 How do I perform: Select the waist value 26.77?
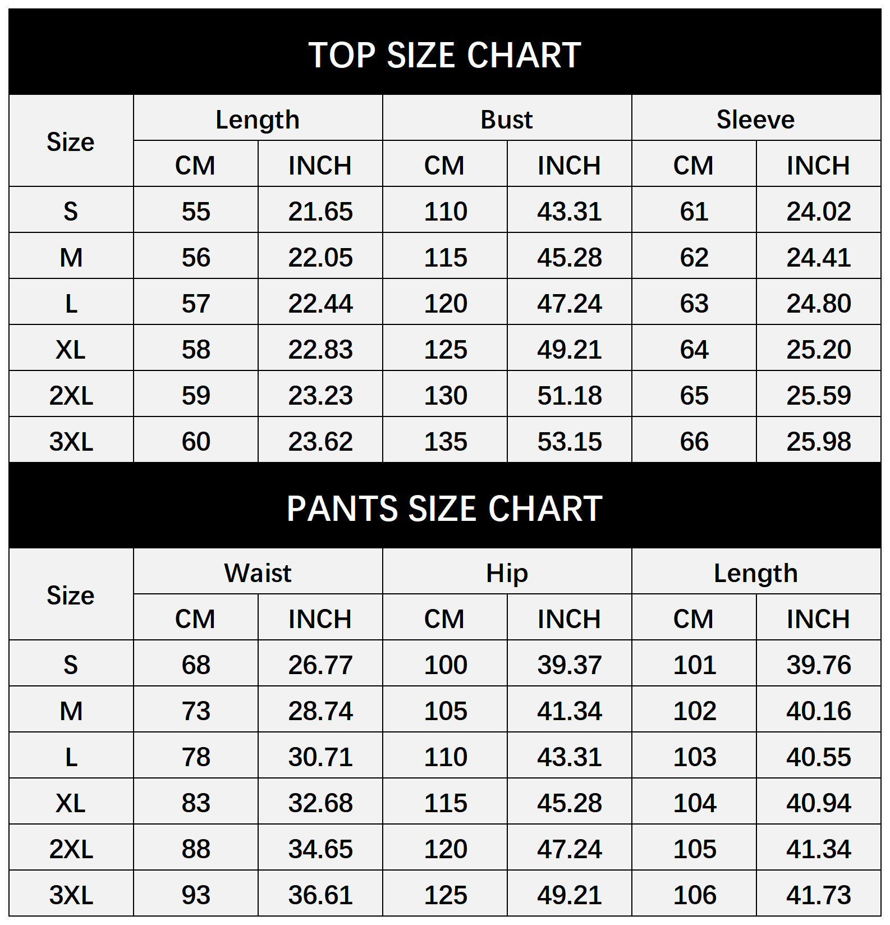tap(320, 665)
